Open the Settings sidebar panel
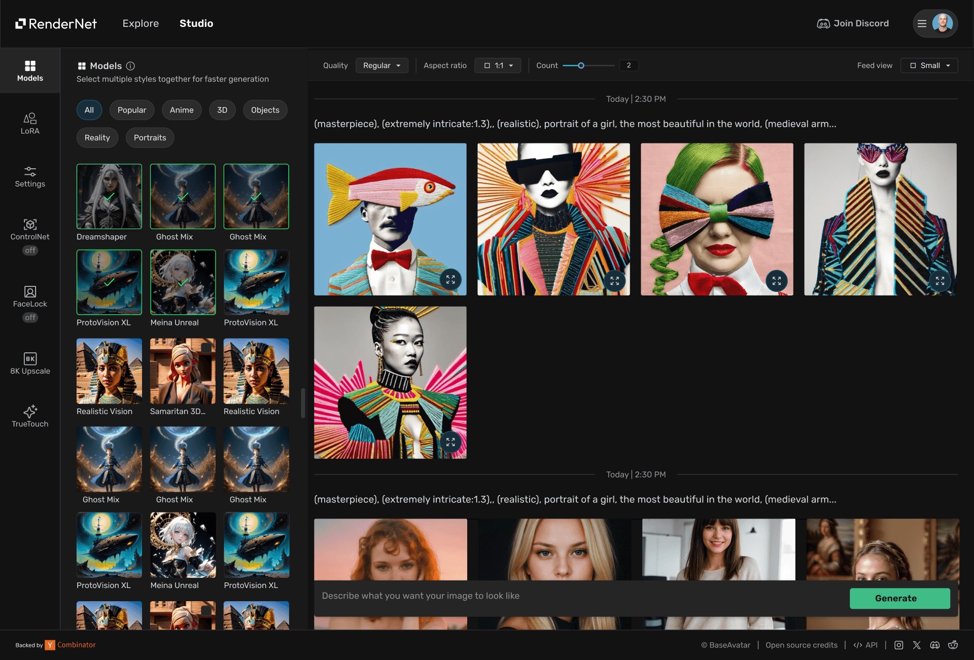The image size is (974, 660). [x=30, y=177]
